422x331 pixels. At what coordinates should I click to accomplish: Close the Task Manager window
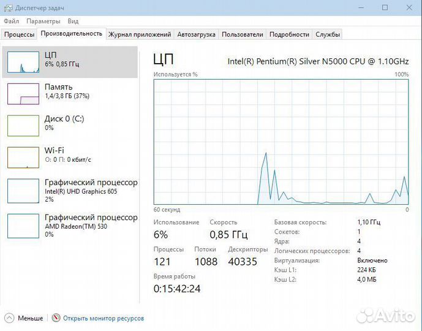pos(409,7)
